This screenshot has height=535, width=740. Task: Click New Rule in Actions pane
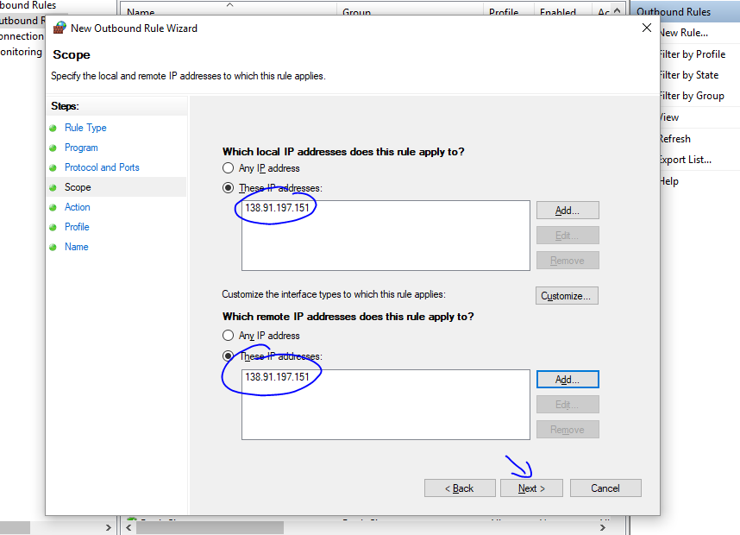[x=683, y=33]
